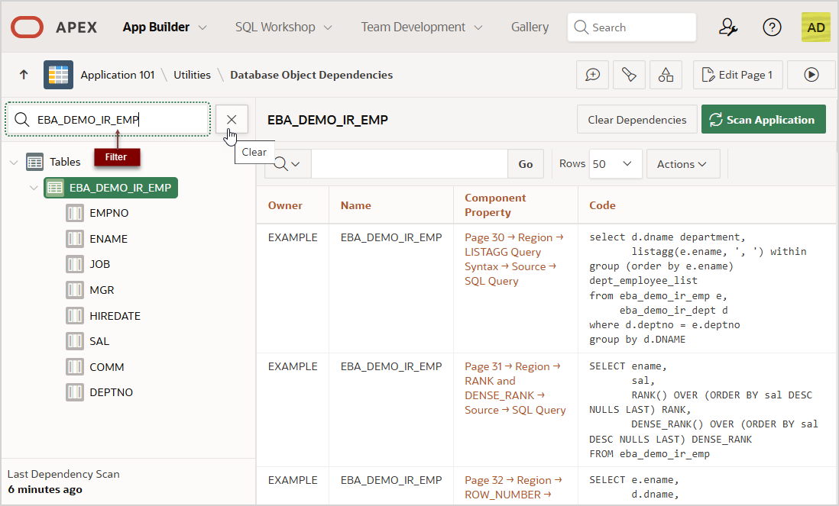
Task: Select EMPNO column in tree
Action: click(109, 213)
